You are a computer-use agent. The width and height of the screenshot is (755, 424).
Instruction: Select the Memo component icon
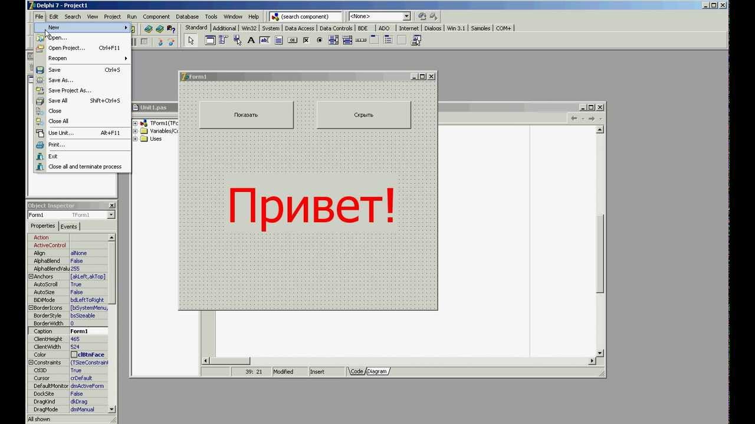tap(278, 40)
